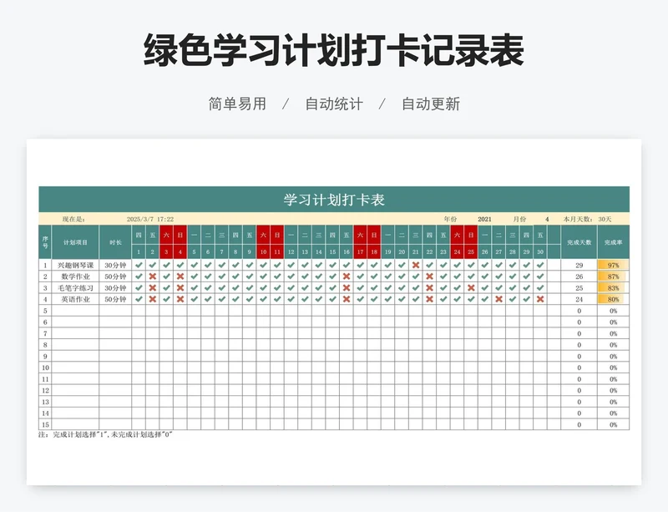Select the 97% completion rate data bar
The width and height of the screenshot is (668, 512).
coord(613,265)
